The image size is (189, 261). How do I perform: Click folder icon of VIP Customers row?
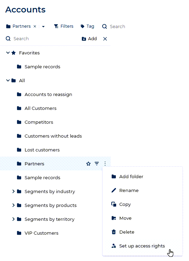tap(19, 233)
